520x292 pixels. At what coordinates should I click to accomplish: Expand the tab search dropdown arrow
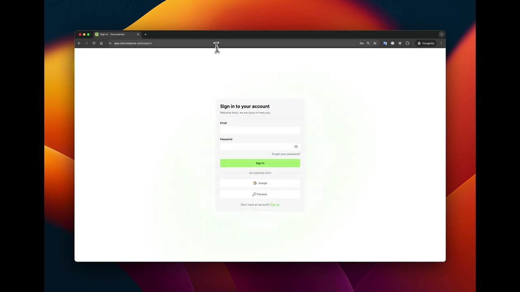[x=442, y=34]
